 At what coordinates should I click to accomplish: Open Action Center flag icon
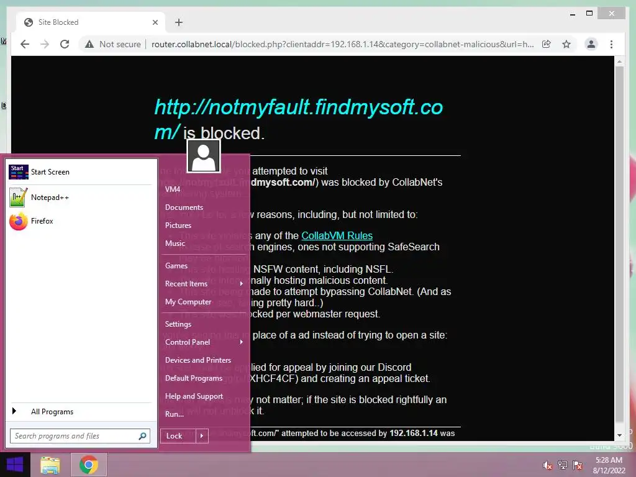578,465
